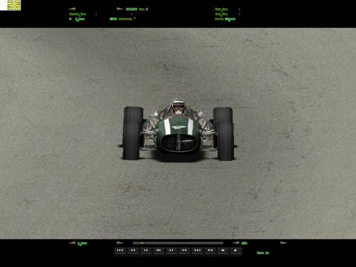Image resolution: width=356 pixels, height=267 pixels.
Task: Click the fast rewind button
Action: point(133,250)
